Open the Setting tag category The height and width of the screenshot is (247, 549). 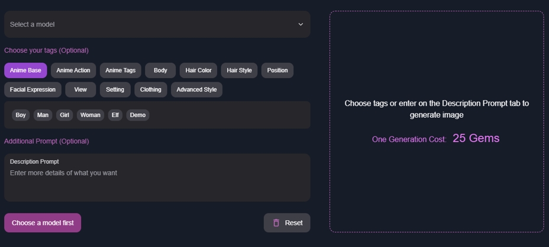click(x=115, y=90)
